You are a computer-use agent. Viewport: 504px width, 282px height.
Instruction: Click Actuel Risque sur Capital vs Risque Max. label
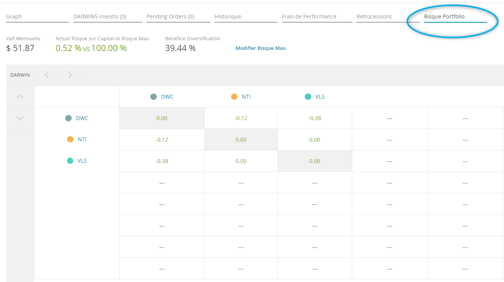point(103,39)
